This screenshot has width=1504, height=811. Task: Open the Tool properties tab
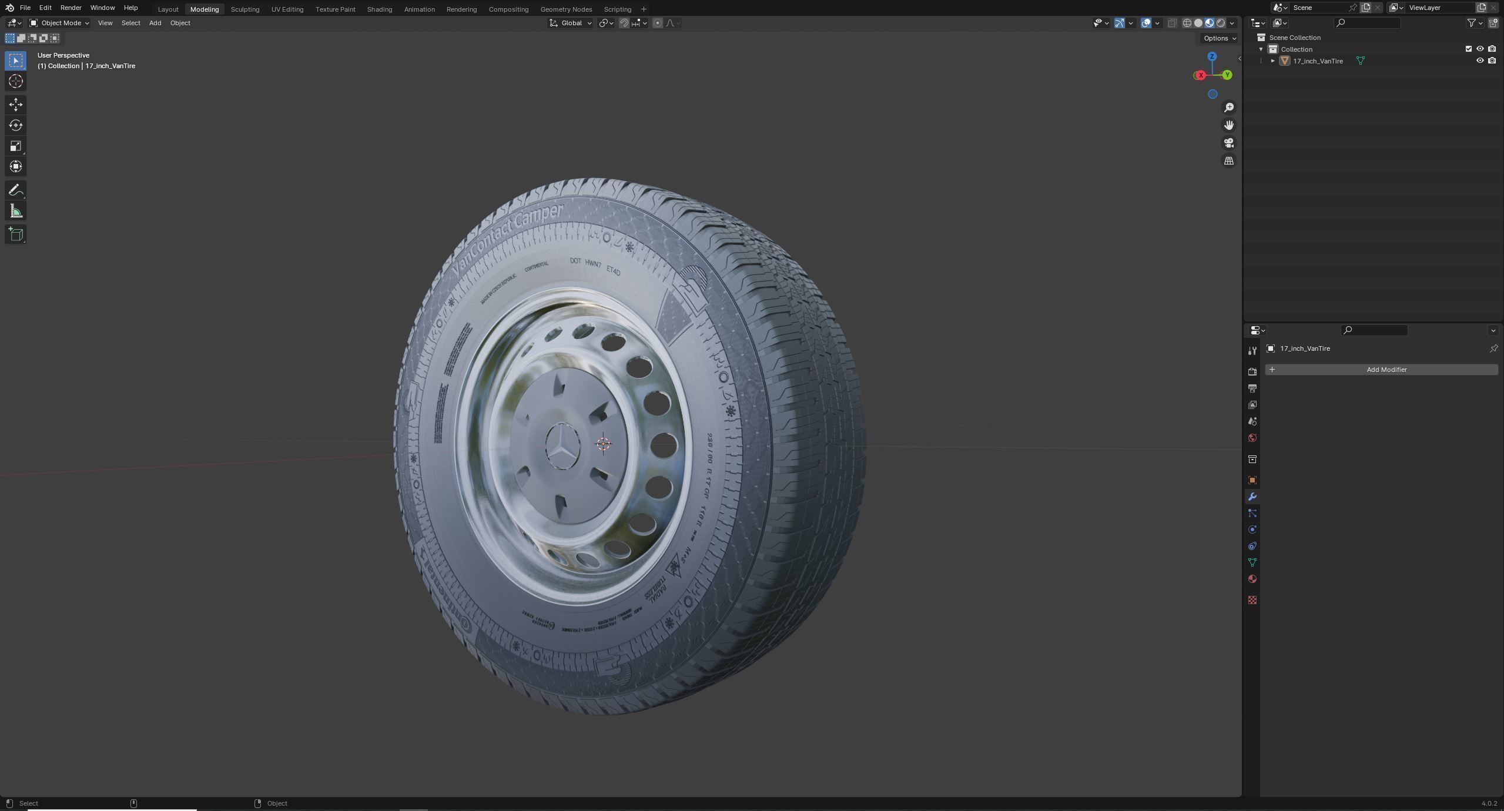click(1252, 350)
